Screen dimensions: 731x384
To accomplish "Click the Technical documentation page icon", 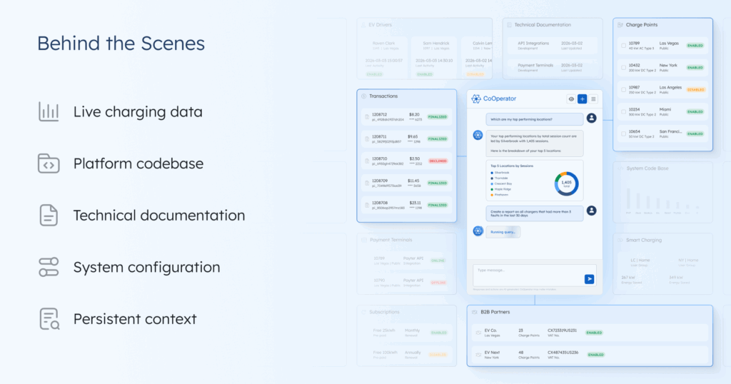I will (49, 216).
